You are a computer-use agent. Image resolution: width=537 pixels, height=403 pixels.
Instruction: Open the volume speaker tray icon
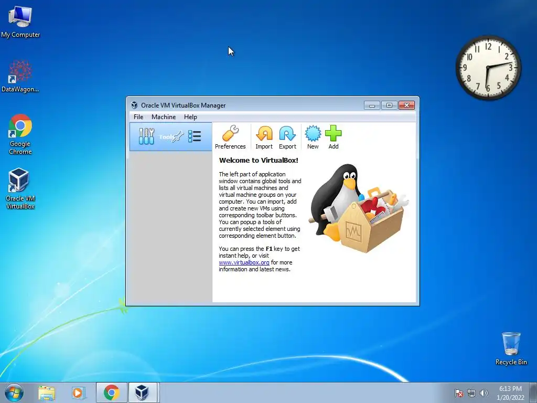[x=484, y=393]
